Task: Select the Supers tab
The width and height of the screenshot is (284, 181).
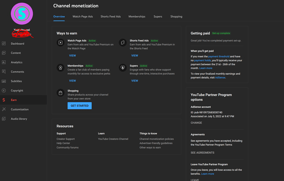Action: (x=158, y=16)
